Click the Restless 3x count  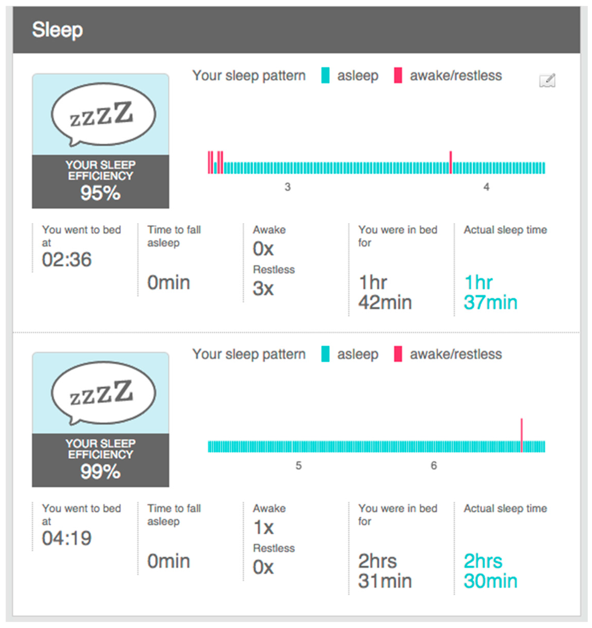click(263, 288)
